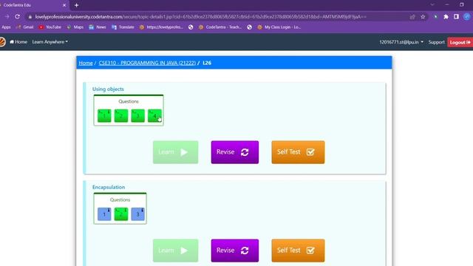Open the Maps bookmark
The width and height of the screenshot is (473, 266).
[x=75, y=27]
